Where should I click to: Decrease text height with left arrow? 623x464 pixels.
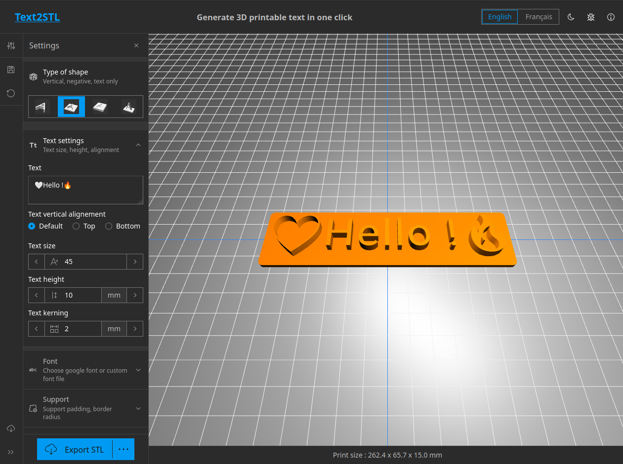click(x=37, y=295)
